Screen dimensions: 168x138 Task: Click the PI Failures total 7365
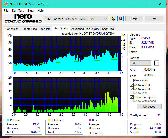pyautogui.click(x=77, y=132)
